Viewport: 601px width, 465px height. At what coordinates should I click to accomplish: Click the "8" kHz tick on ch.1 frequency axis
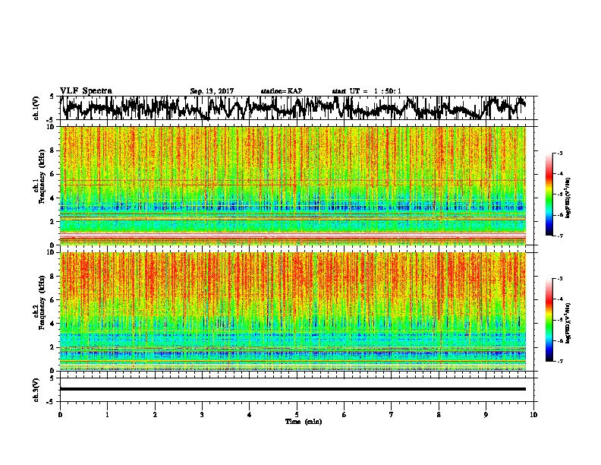pos(52,150)
